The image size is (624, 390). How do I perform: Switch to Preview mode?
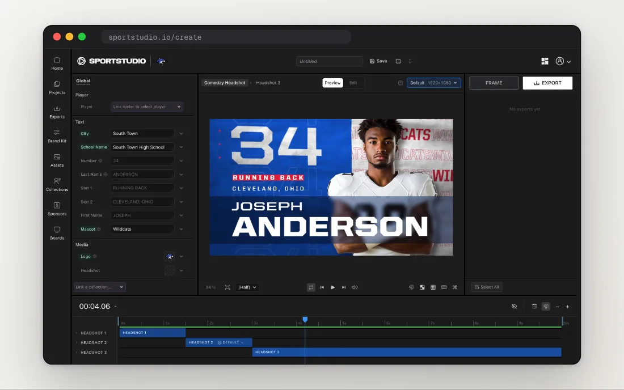(332, 83)
